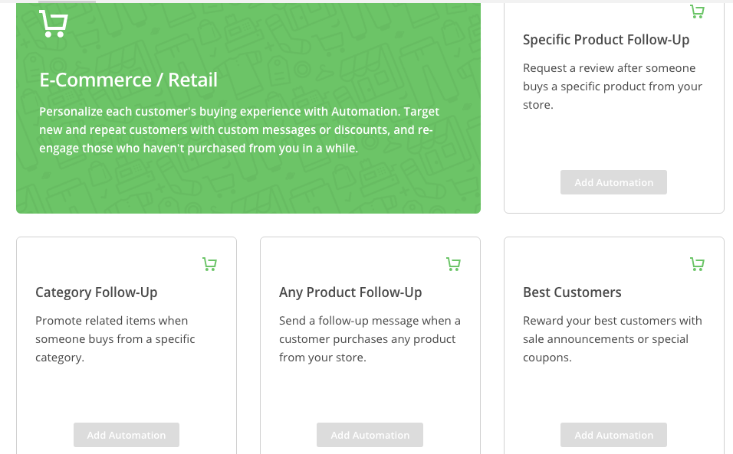This screenshot has width=733, height=454.
Task: Click the cart icon on Best Customers card
Action: click(697, 264)
